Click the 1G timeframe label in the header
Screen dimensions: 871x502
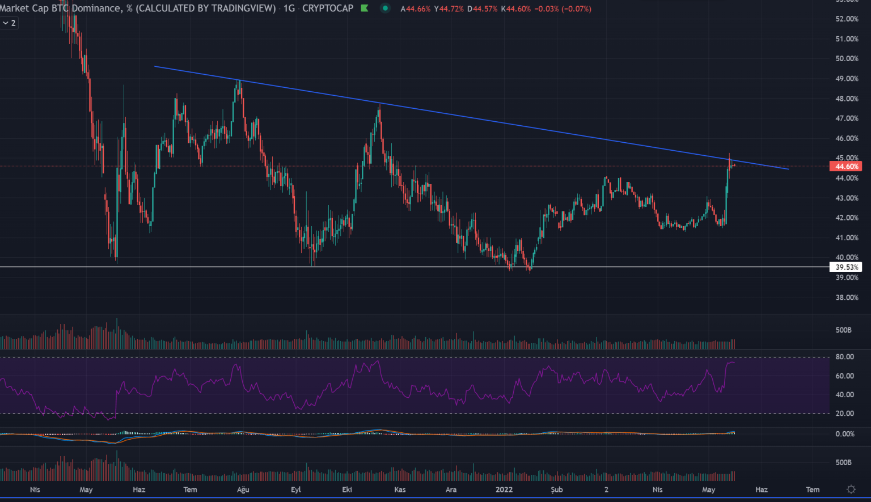coord(289,8)
